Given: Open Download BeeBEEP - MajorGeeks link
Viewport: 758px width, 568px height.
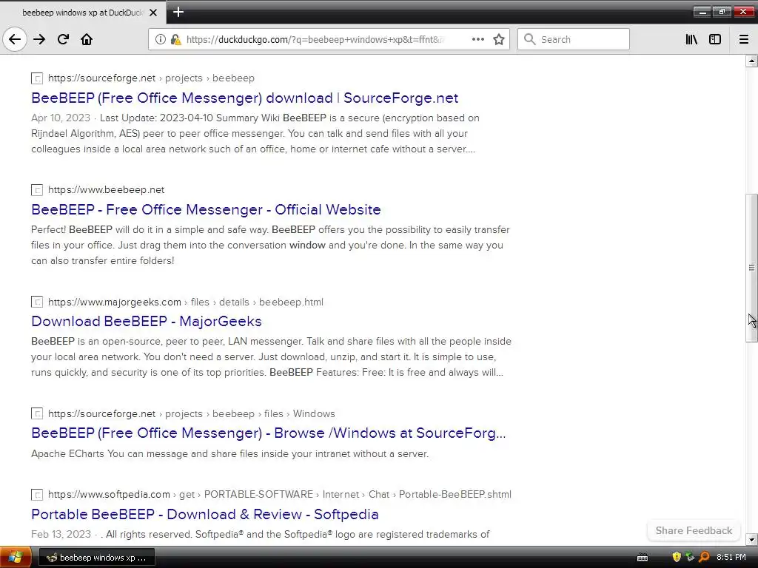Looking at the screenshot, I should [147, 321].
